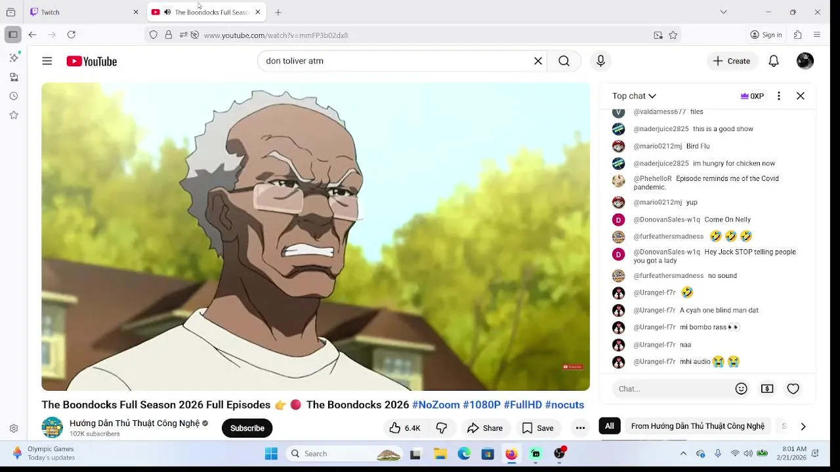Viewport: 840px width, 472px height.
Task: Clear the search text with X
Action: point(538,61)
